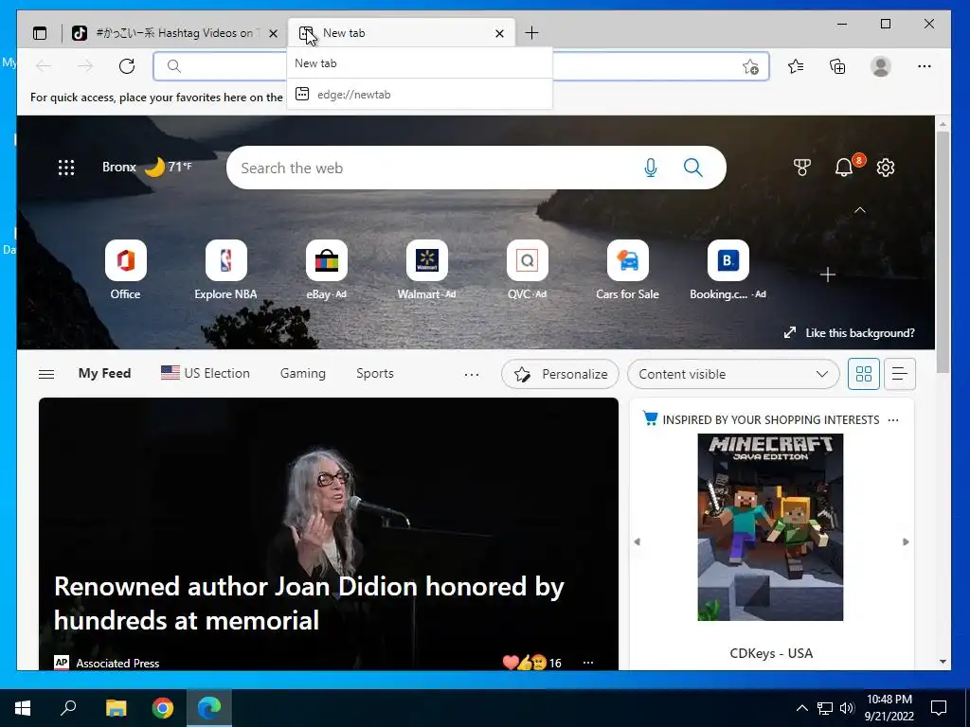Open the tab actions menu icon

[x=40, y=33]
